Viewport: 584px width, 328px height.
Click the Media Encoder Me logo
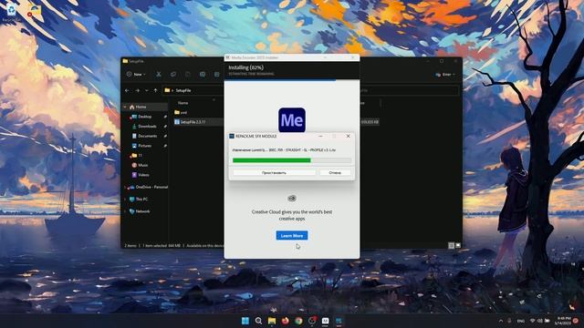pos(292,120)
